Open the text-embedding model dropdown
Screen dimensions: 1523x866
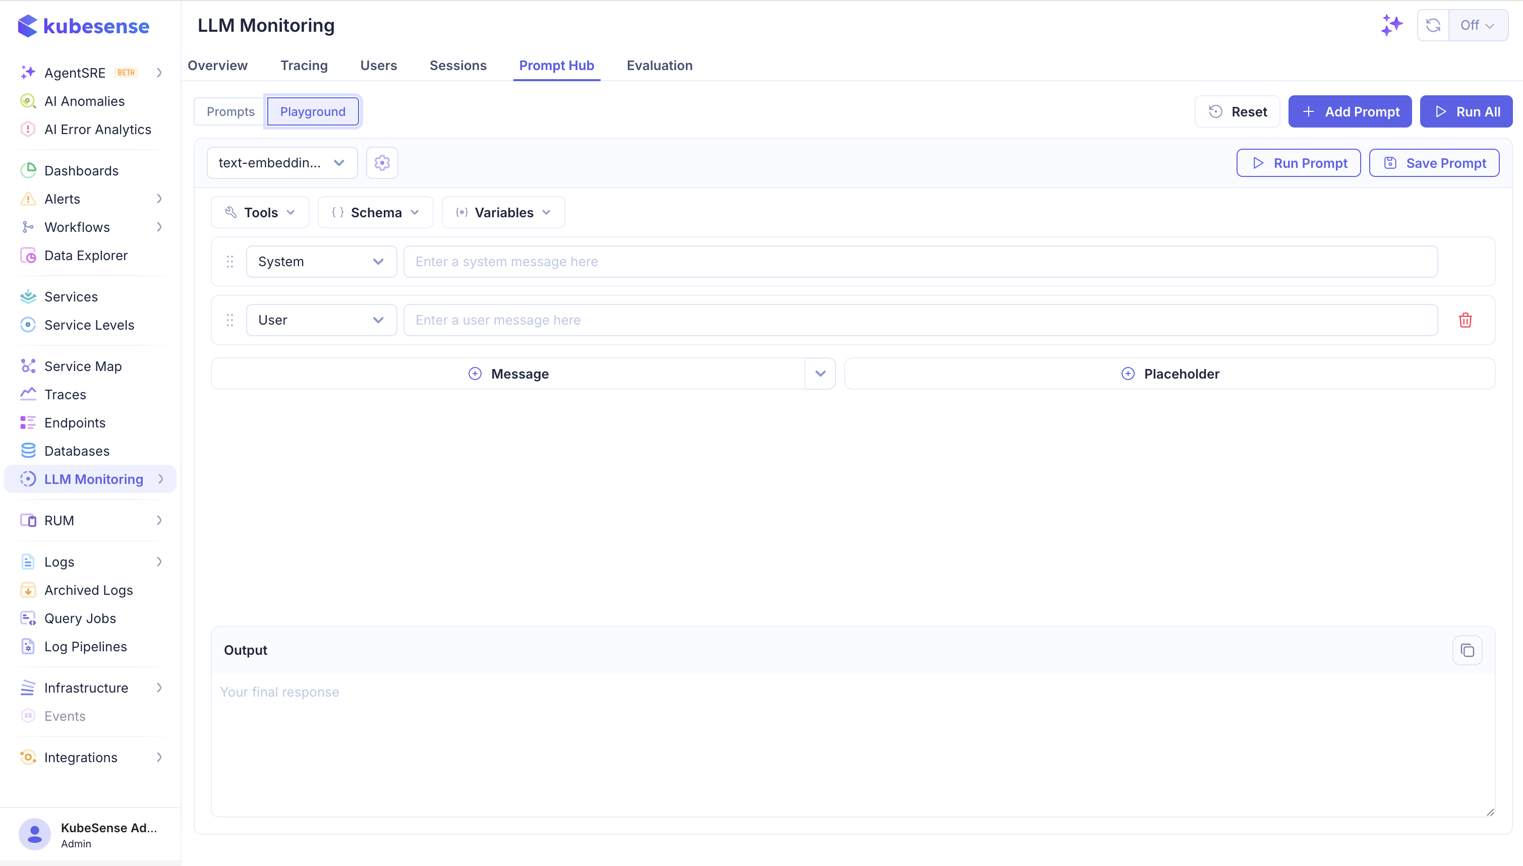pos(282,163)
